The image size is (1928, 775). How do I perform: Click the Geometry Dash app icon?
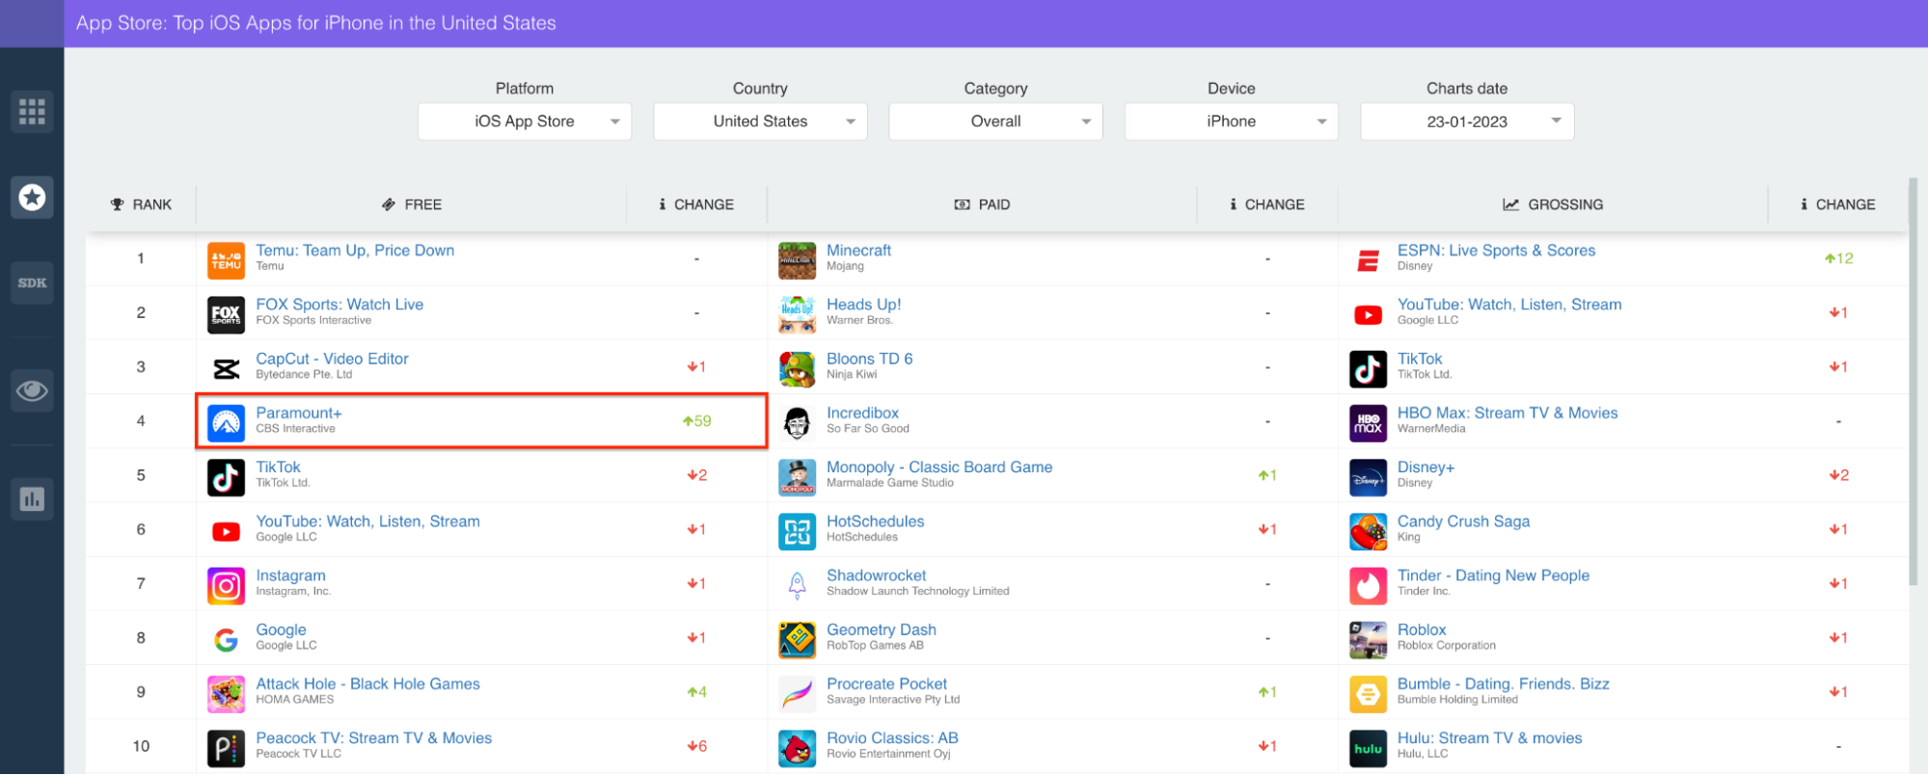(x=797, y=638)
